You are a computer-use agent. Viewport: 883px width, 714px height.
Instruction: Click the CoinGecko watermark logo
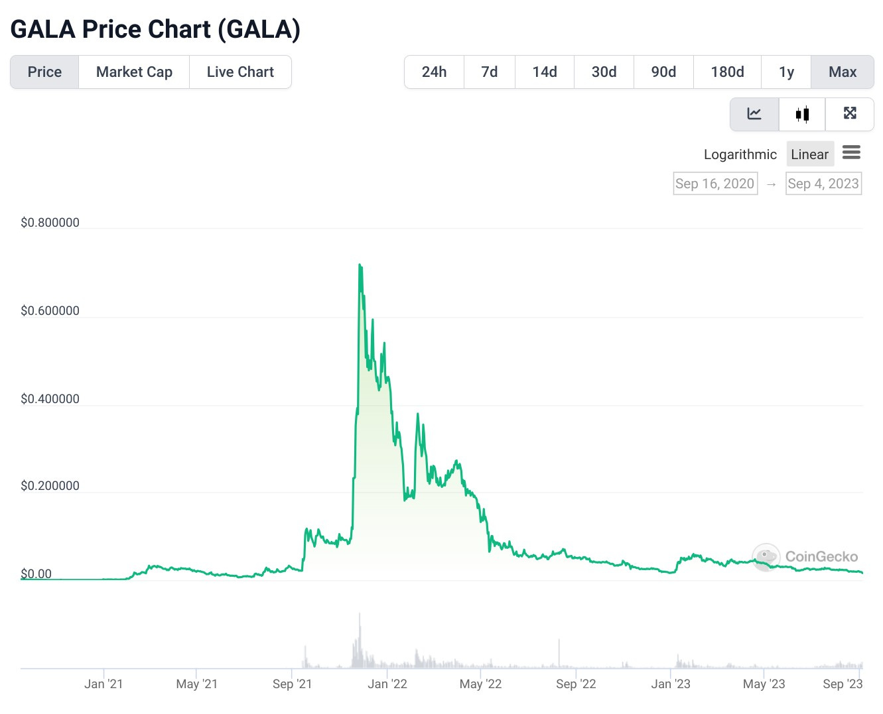pyautogui.click(x=766, y=557)
